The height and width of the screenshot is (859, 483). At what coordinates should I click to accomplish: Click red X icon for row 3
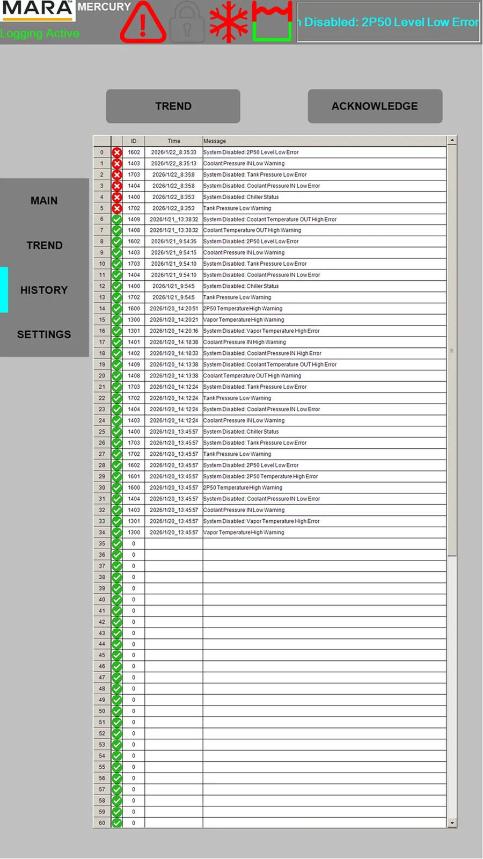click(117, 186)
